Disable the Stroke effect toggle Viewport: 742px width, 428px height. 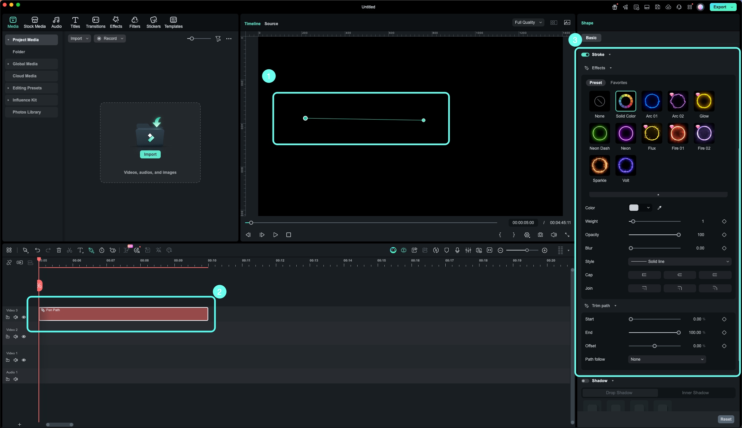tap(586, 54)
